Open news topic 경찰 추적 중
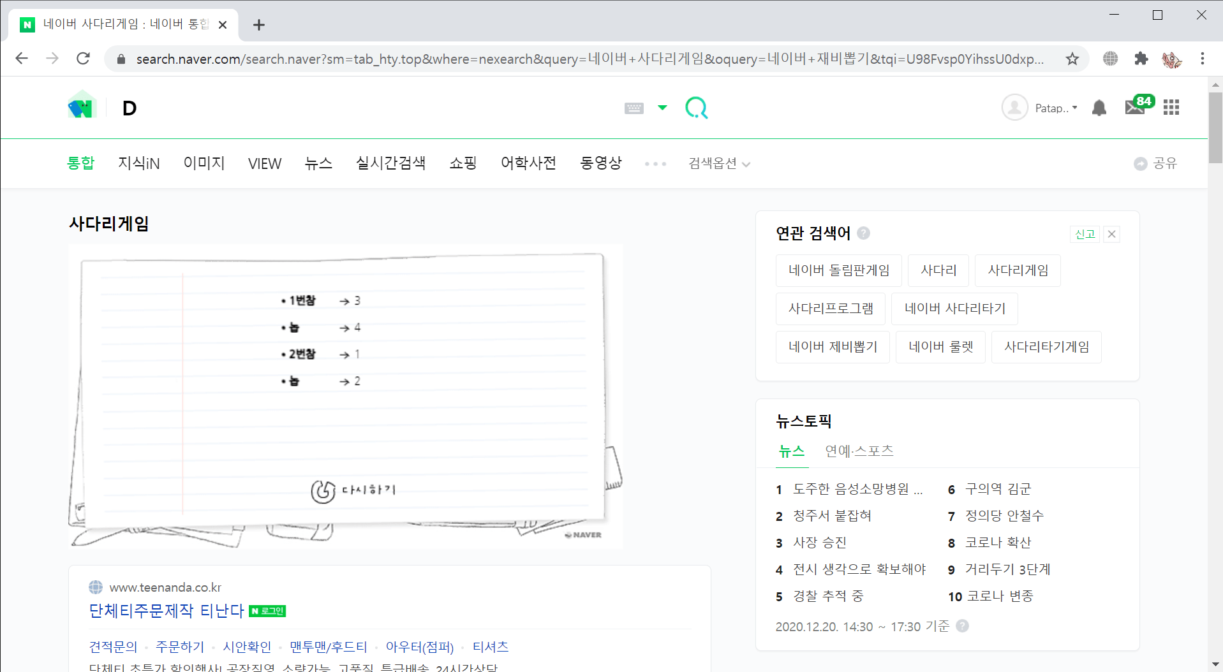 tap(827, 596)
